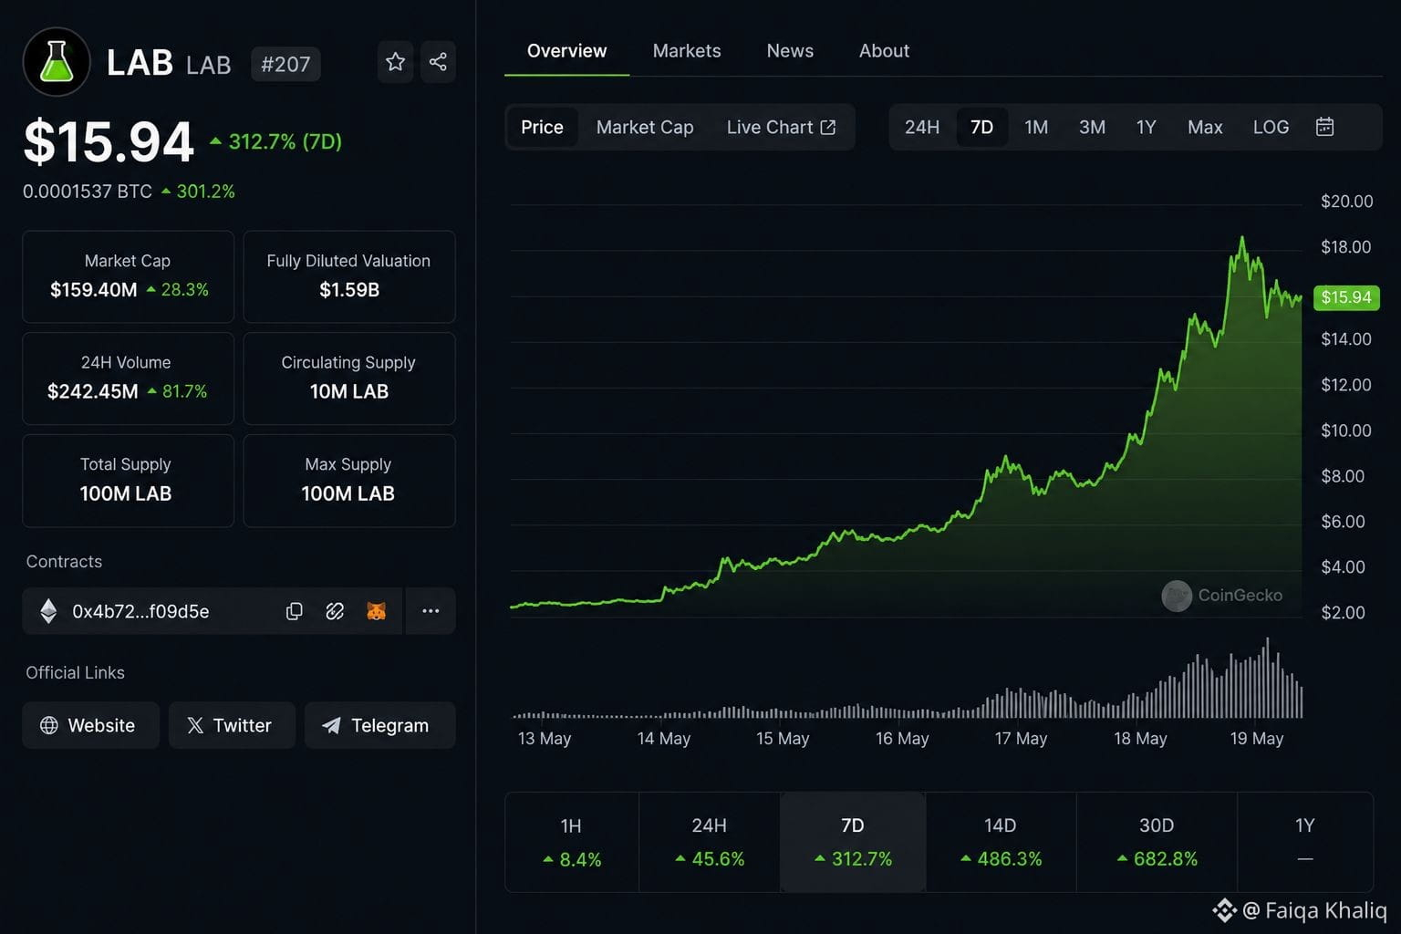
Task: Set chart range to Max
Action: click(x=1205, y=128)
